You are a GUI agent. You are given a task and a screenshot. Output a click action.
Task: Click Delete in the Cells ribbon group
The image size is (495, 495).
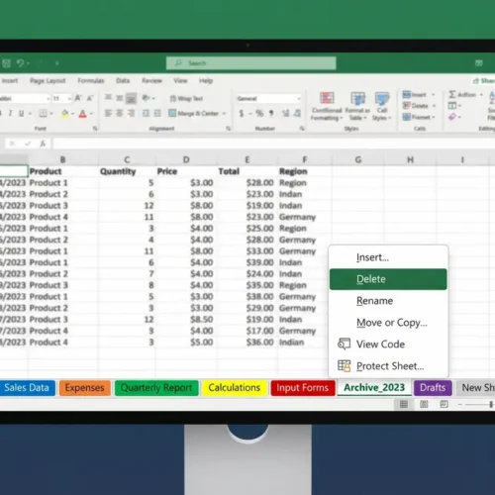415,106
